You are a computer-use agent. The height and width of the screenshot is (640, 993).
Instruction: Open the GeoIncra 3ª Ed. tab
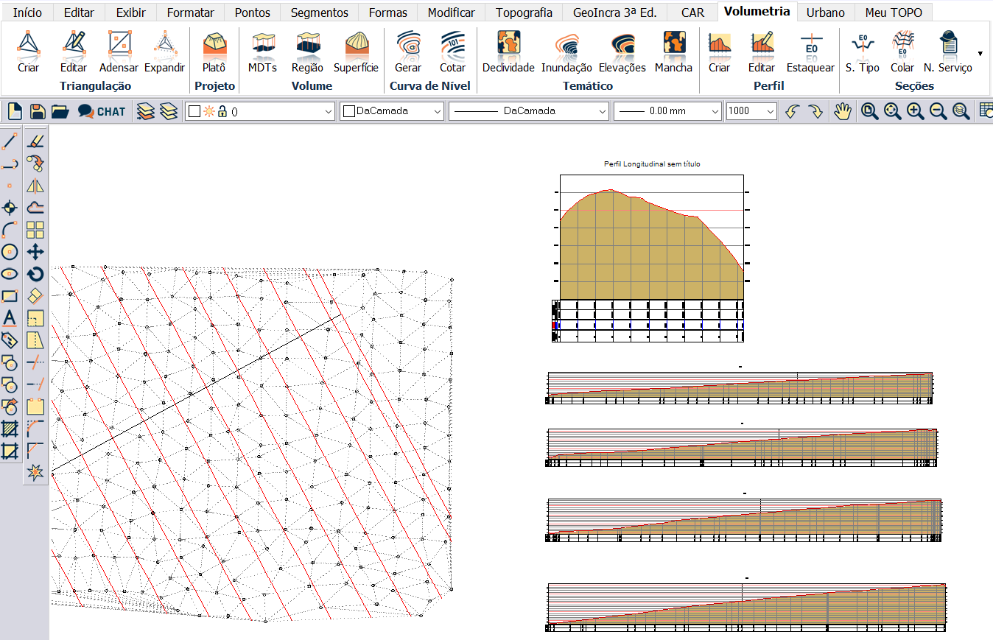click(x=614, y=13)
